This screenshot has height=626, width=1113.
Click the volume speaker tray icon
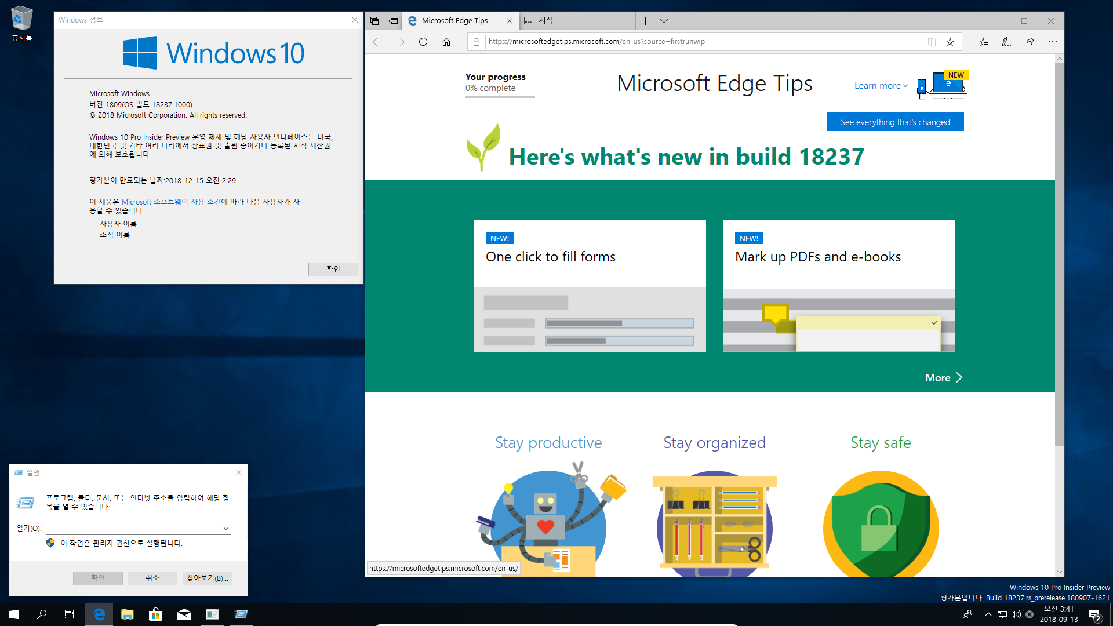pos(1016,614)
